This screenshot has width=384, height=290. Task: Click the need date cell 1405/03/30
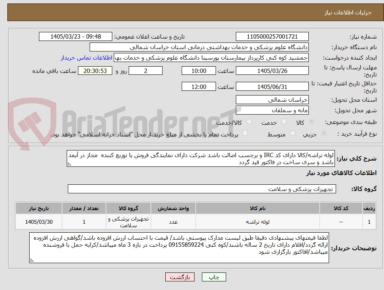click(39, 222)
